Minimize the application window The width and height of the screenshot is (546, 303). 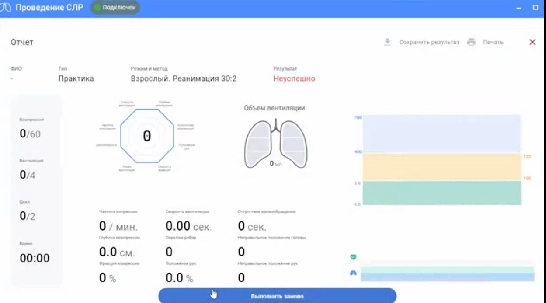(518, 8)
